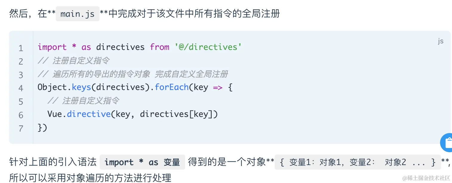Image resolution: width=452 pixels, height=183 pixels.
Task: Click the arrow => operator on line 4
Action: (x=218, y=87)
